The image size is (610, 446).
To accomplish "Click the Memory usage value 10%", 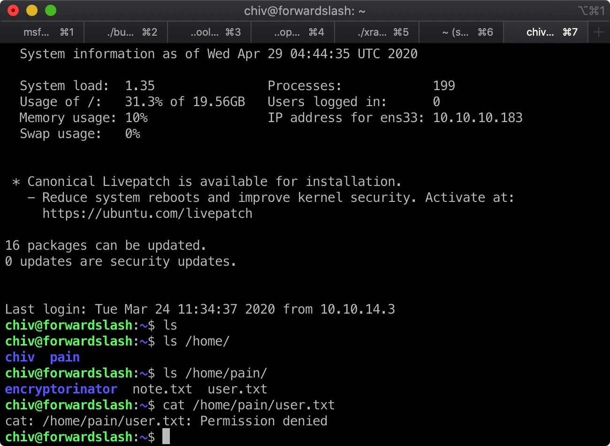I will coord(136,118).
